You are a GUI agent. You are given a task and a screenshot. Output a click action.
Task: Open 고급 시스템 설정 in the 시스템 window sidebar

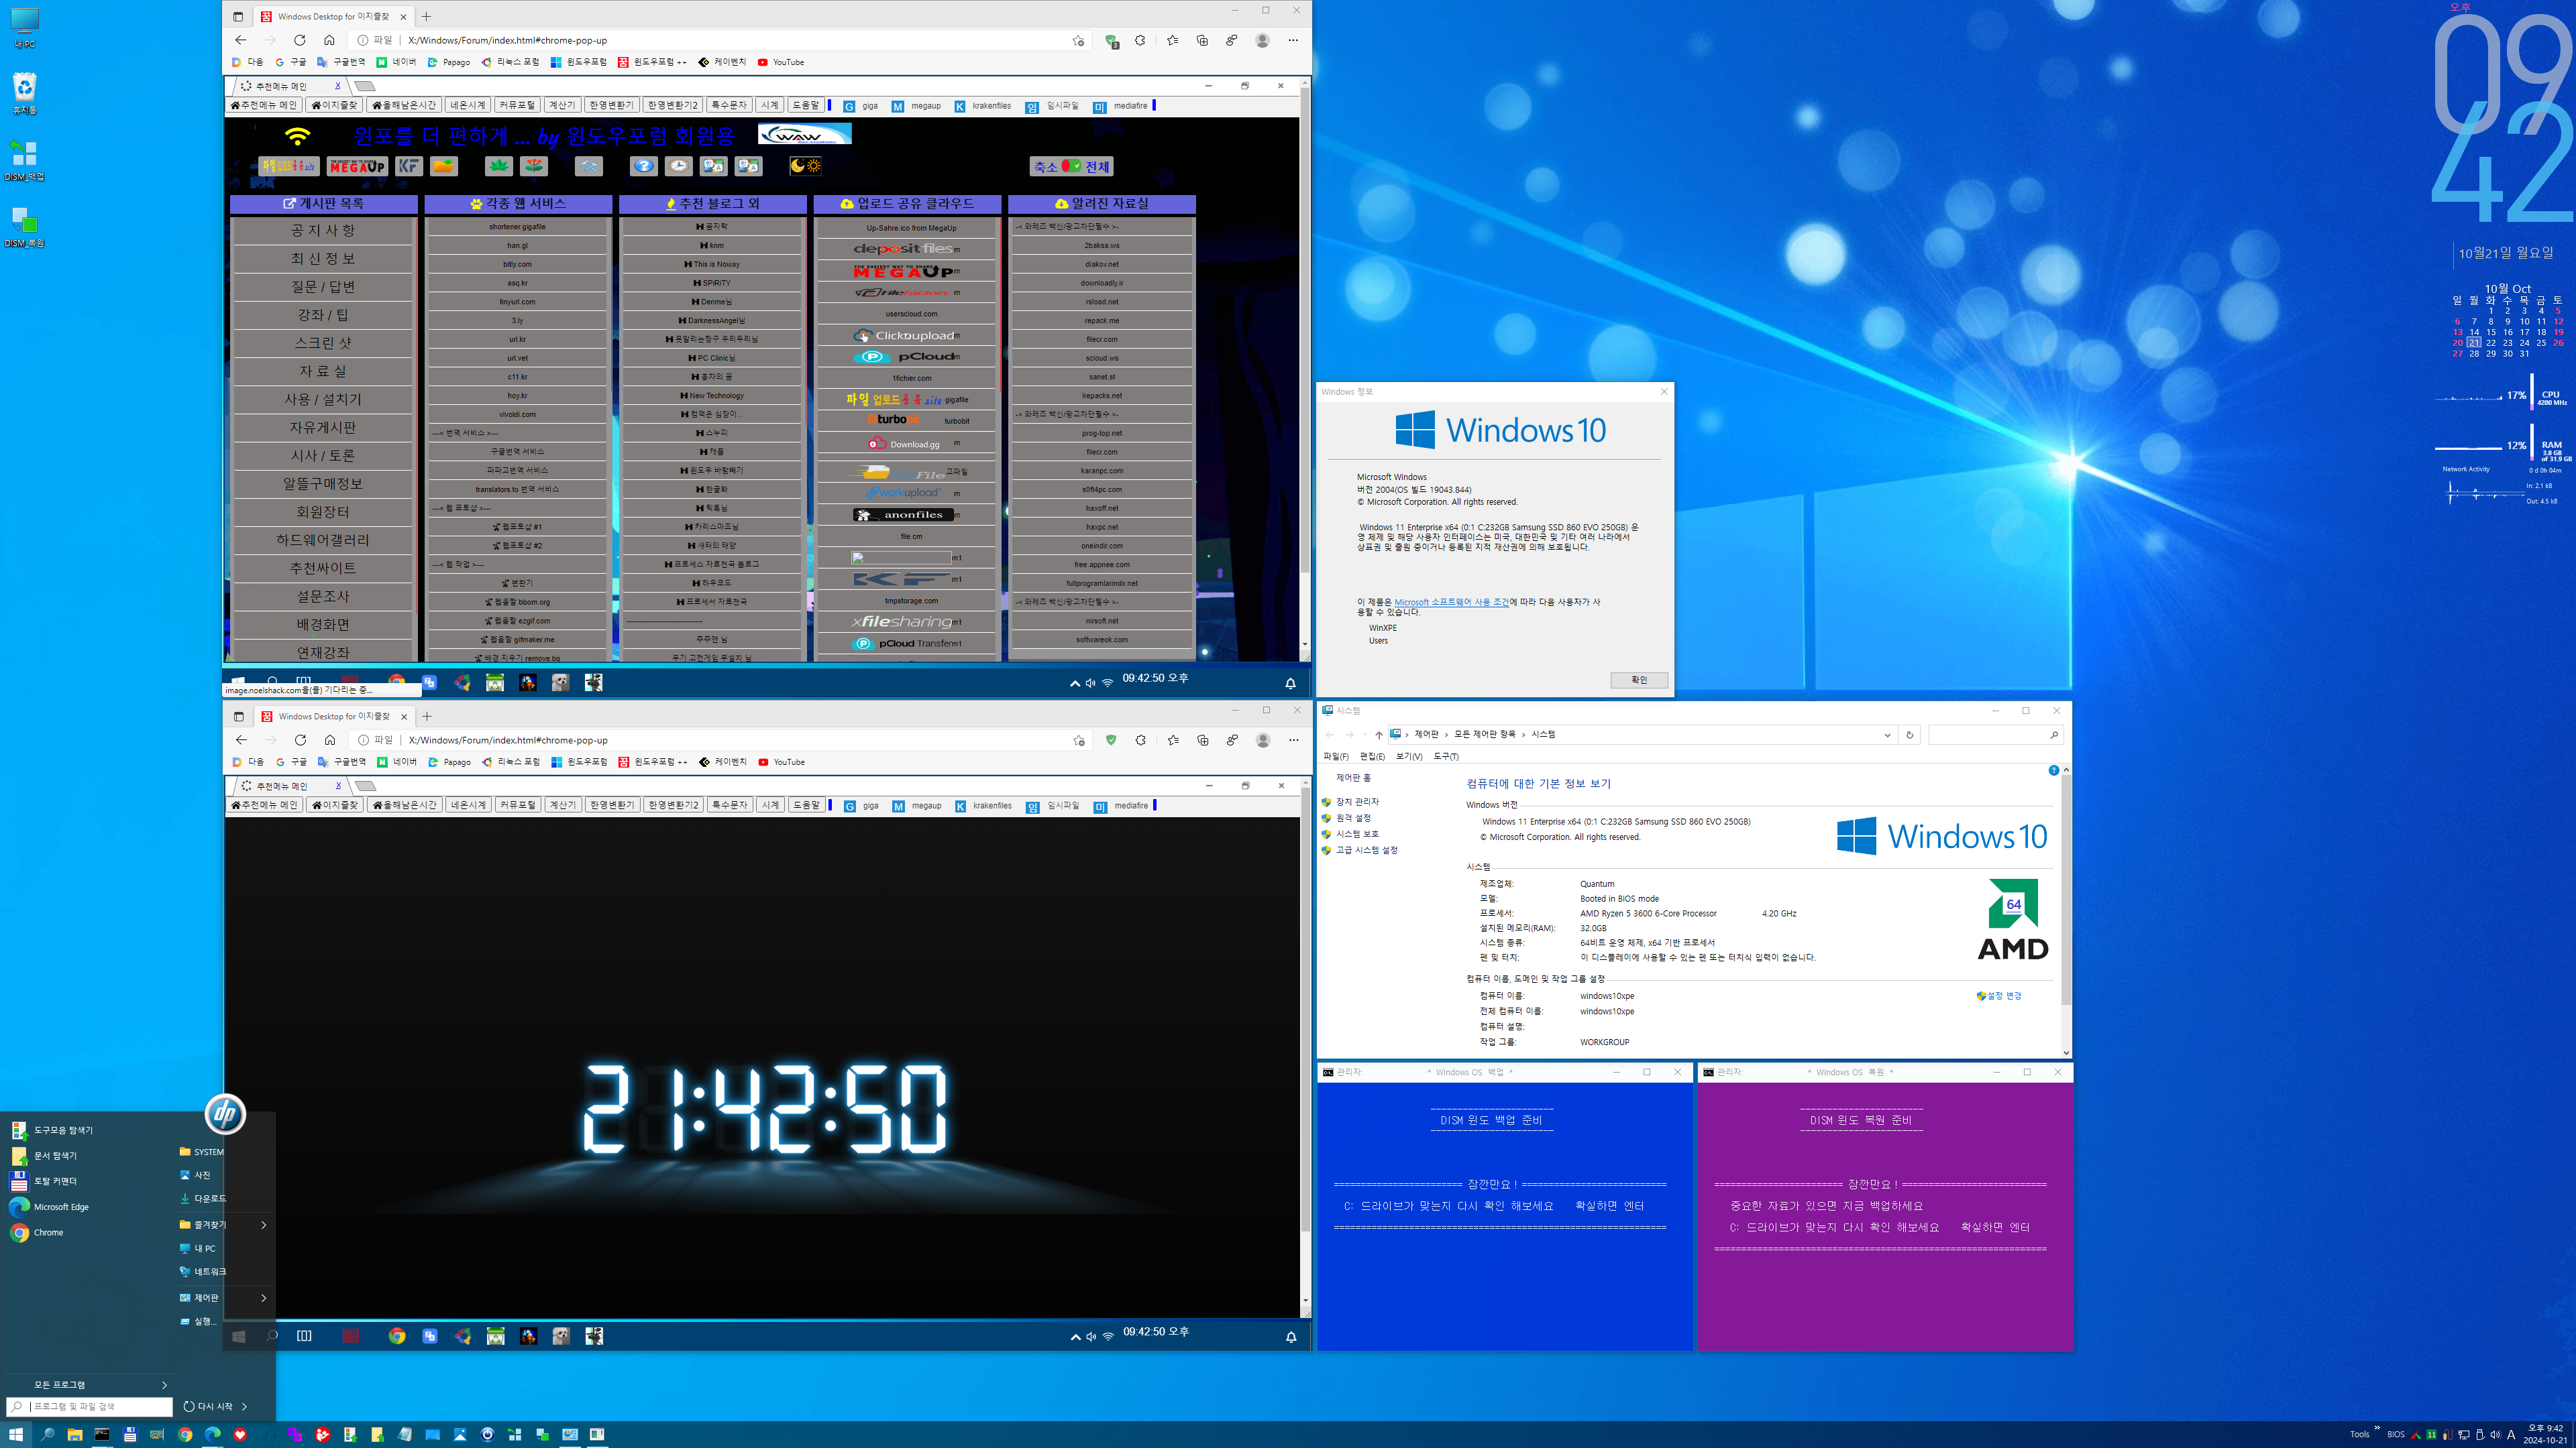pos(1366,851)
